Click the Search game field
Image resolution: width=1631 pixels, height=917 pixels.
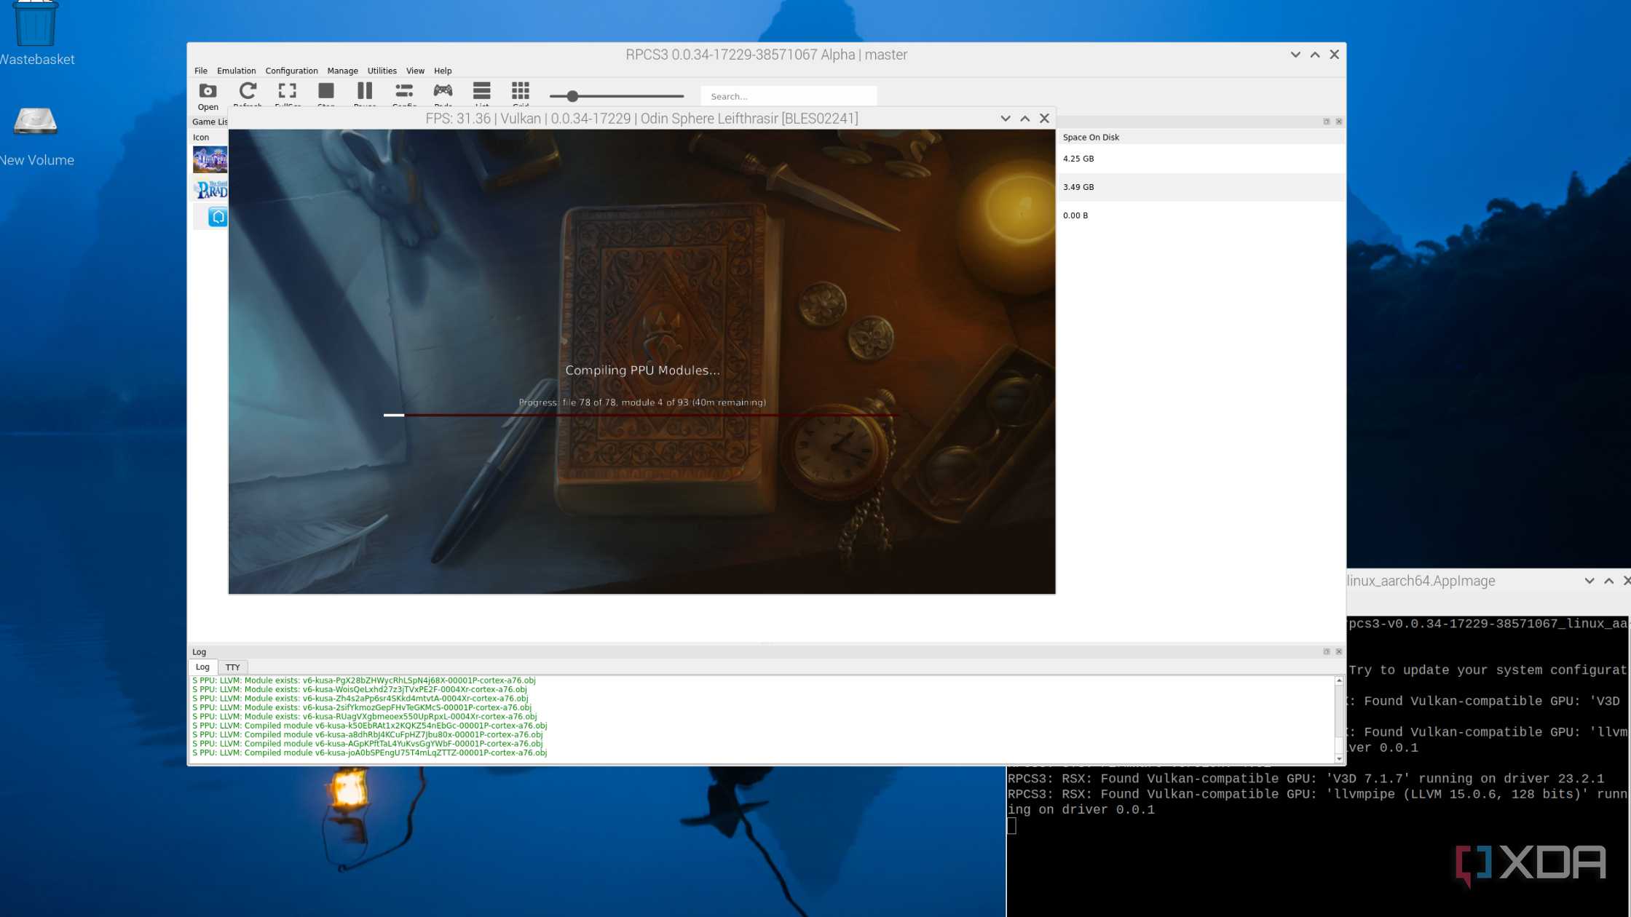click(x=789, y=96)
